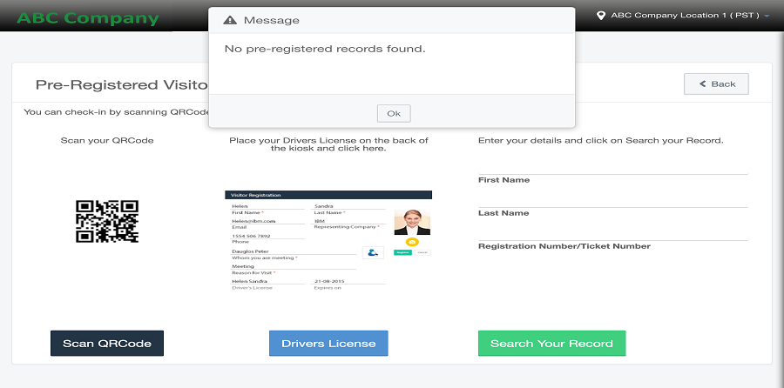Focus the Last Name field

(613, 200)
